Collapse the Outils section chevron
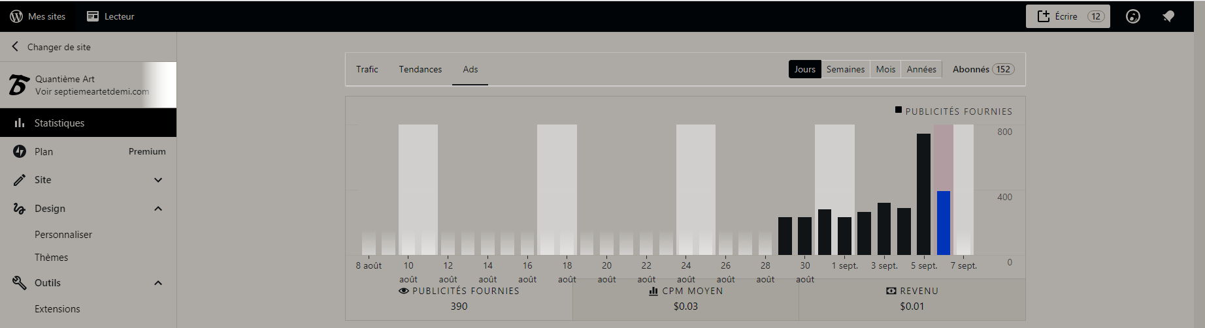The image size is (1205, 328). coord(158,283)
